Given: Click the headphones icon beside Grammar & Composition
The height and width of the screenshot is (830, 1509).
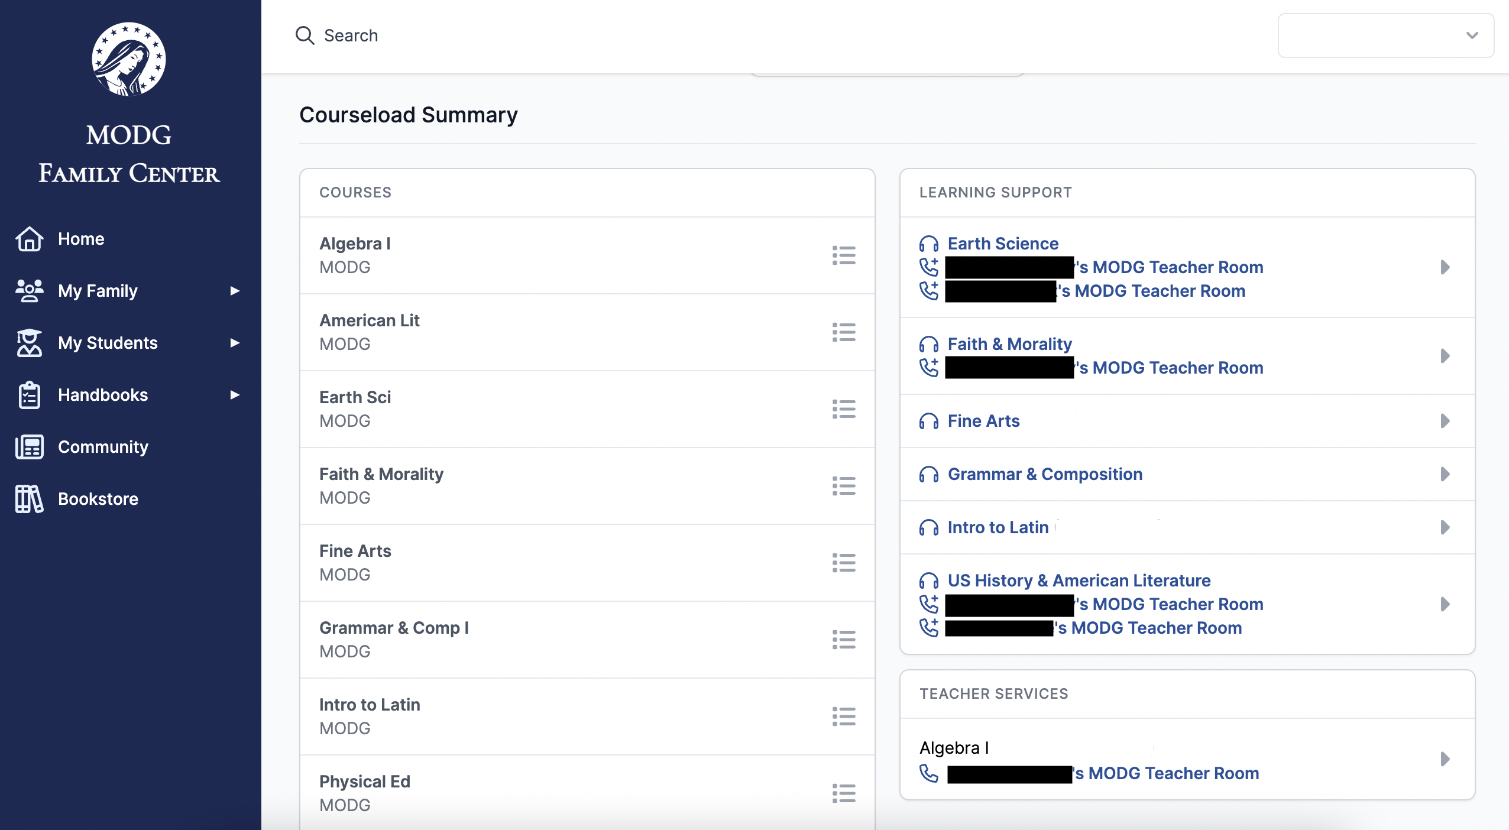Looking at the screenshot, I should point(929,474).
